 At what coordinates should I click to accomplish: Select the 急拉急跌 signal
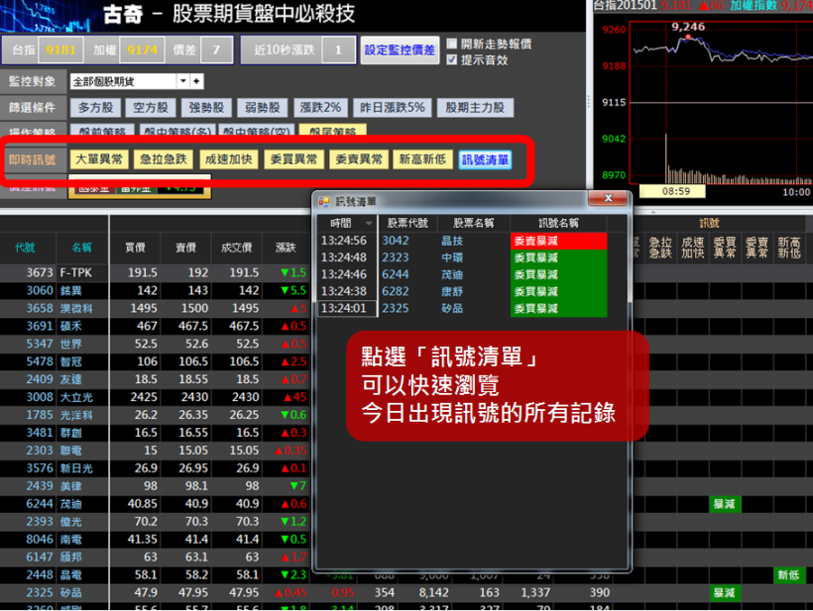point(166,158)
